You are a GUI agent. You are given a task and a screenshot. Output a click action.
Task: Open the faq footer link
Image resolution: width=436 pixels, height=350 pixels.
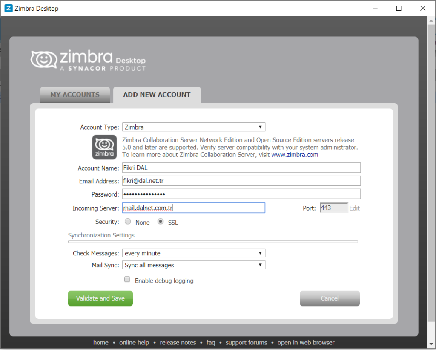point(211,343)
